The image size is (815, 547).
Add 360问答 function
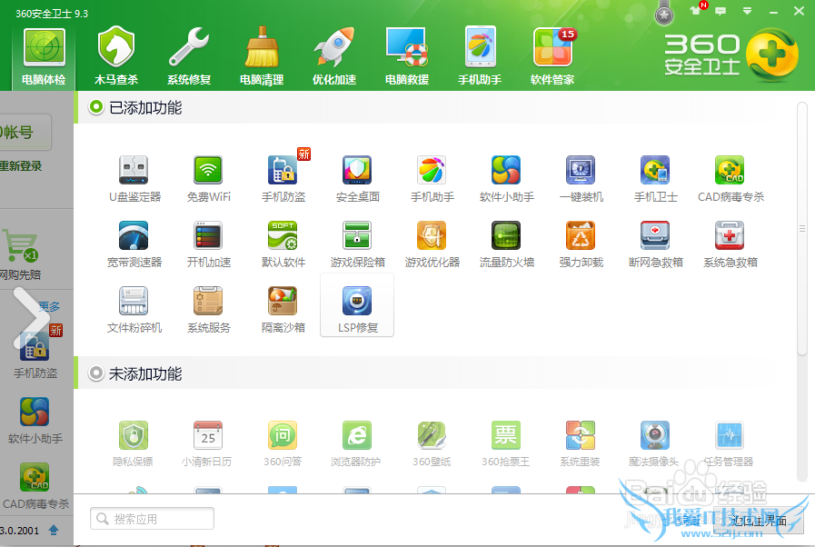coord(283,444)
